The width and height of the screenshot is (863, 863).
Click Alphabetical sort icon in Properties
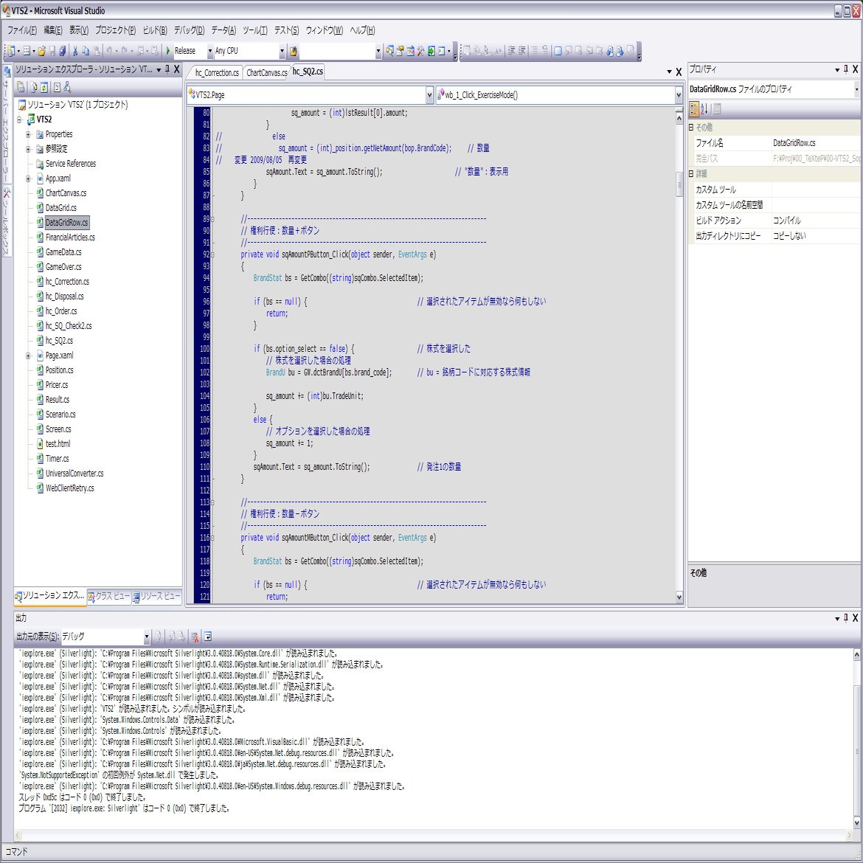(705, 109)
